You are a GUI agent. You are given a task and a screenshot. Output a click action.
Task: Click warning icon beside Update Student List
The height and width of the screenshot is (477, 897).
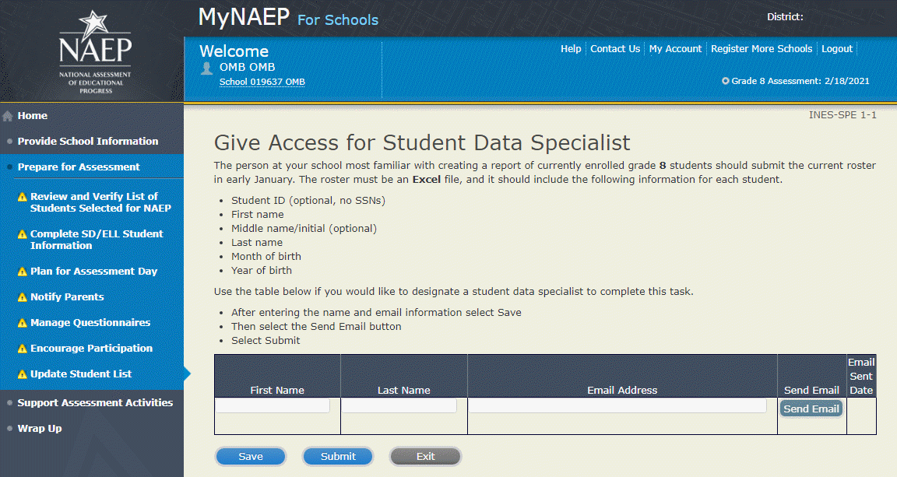click(x=23, y=374)
